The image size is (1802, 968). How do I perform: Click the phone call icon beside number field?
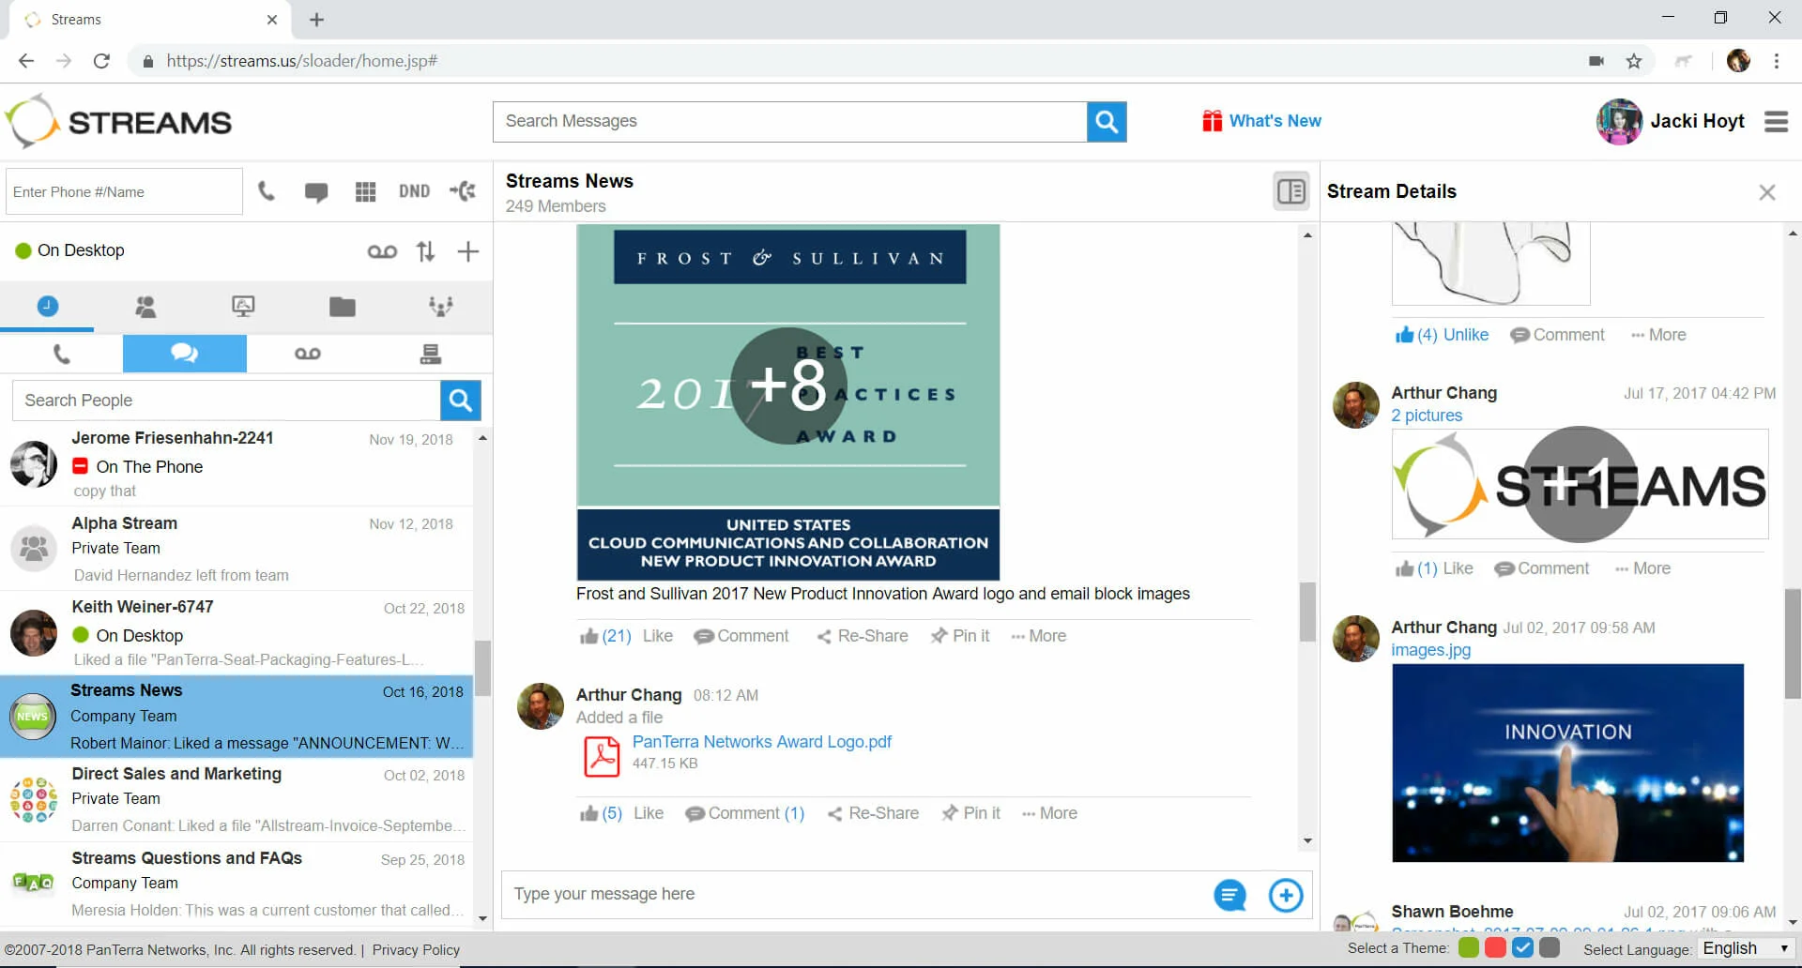point(267,191)
